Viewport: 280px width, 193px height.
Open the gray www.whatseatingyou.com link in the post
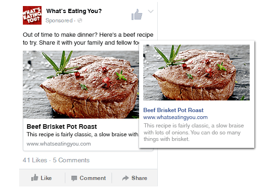pos(59,144)
